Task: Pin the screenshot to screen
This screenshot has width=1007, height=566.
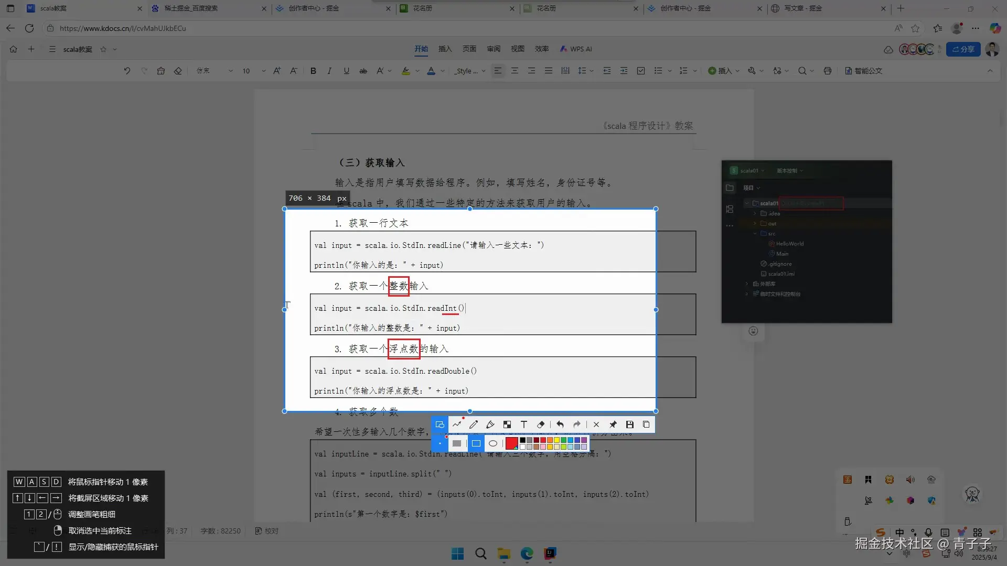Action: (613, 424)
